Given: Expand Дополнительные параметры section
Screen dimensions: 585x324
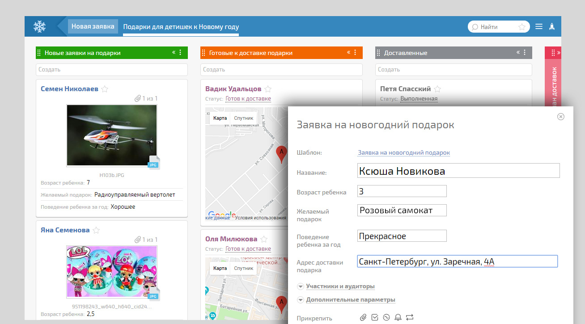Looking at the screenshot, I should click(x=350, y=300).
